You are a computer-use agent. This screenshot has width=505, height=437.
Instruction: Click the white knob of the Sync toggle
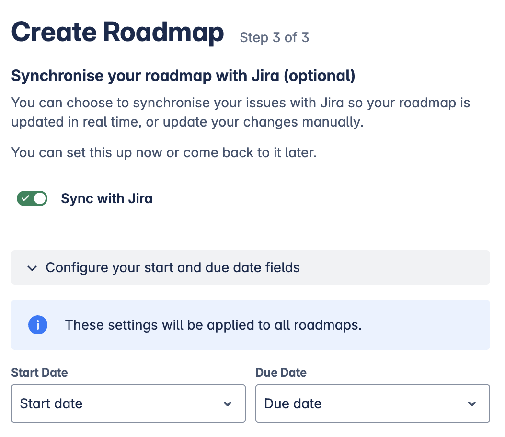click(40, 198)
